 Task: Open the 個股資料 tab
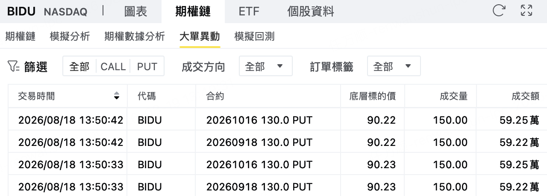[x=311, y=12]
